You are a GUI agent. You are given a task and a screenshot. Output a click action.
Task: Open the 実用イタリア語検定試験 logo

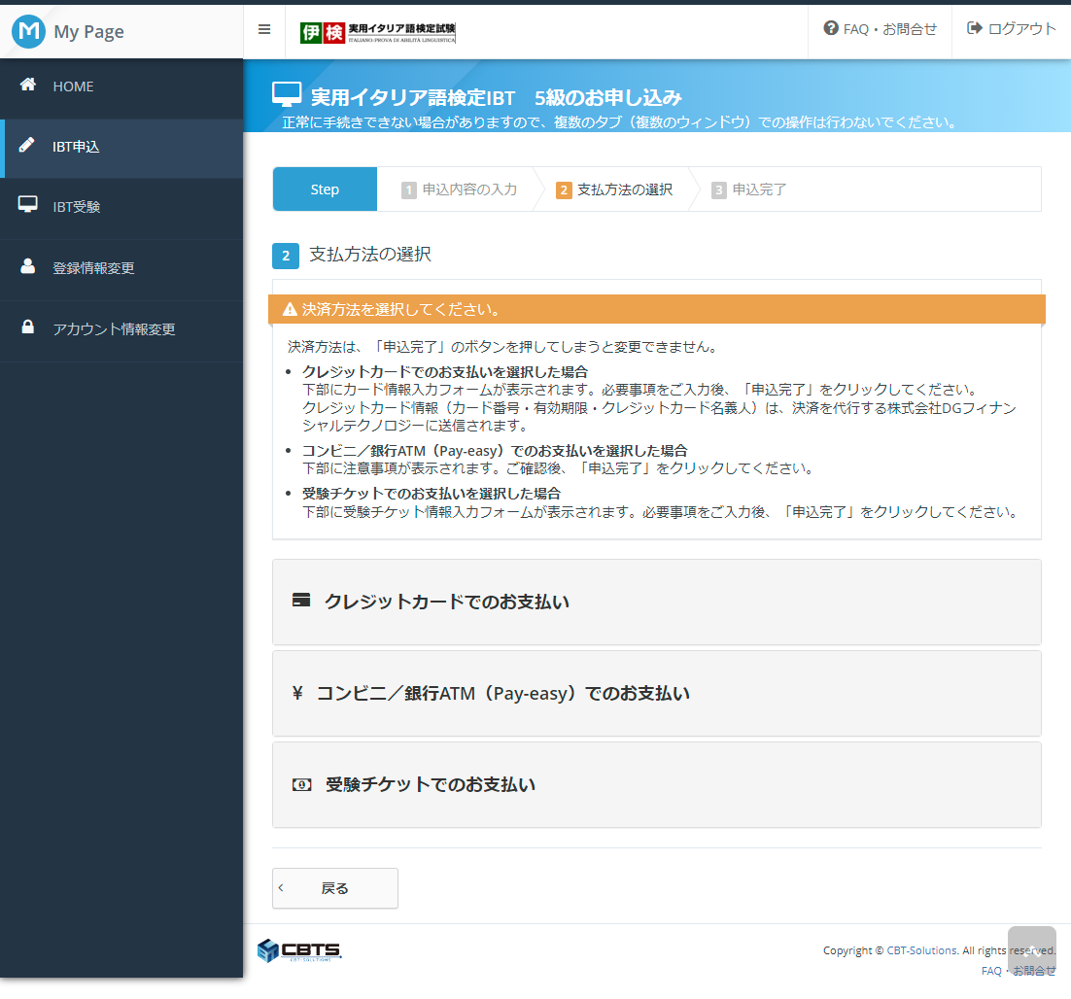[378, 32]
